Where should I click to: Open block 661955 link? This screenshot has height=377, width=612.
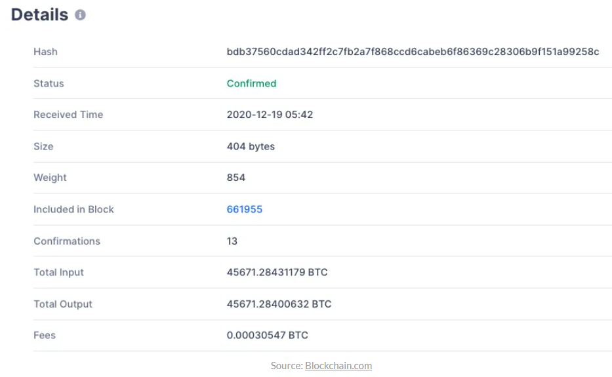point(245,209)
